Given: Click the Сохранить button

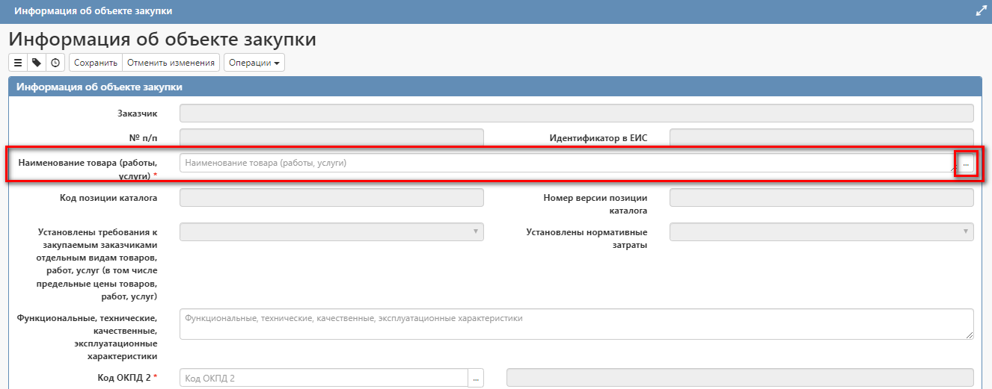Looking at the screenshot, I should tap(96, 63).
